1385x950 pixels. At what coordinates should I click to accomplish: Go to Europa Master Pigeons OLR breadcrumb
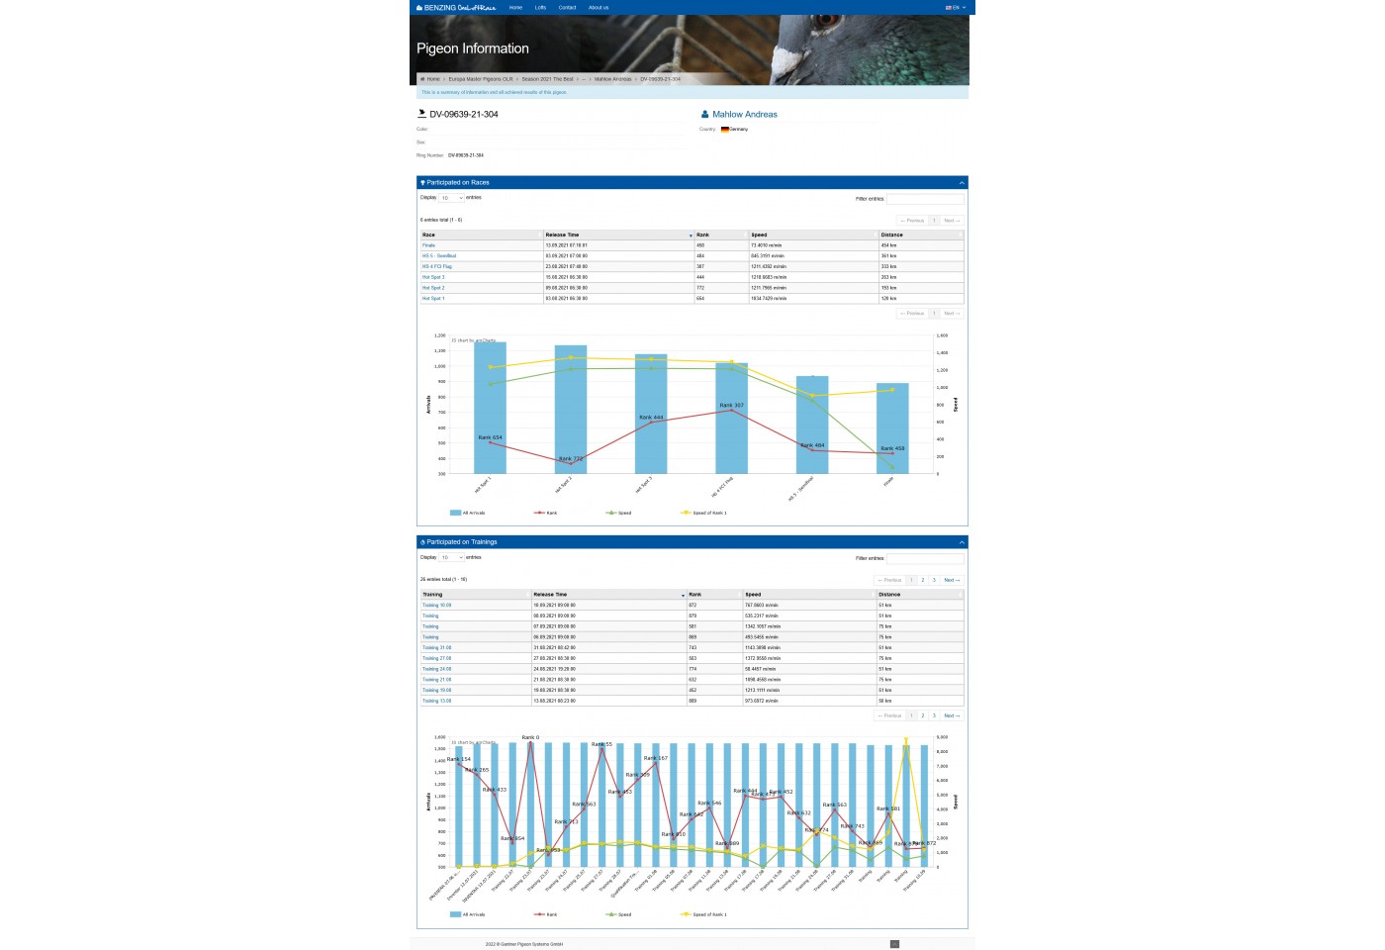coord(481,79)
